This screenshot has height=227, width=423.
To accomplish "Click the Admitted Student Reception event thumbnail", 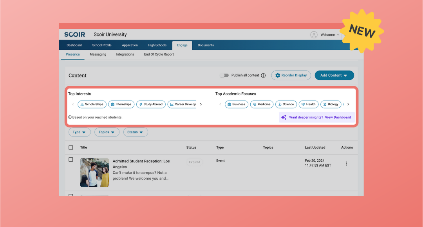I will coord(94,173).
